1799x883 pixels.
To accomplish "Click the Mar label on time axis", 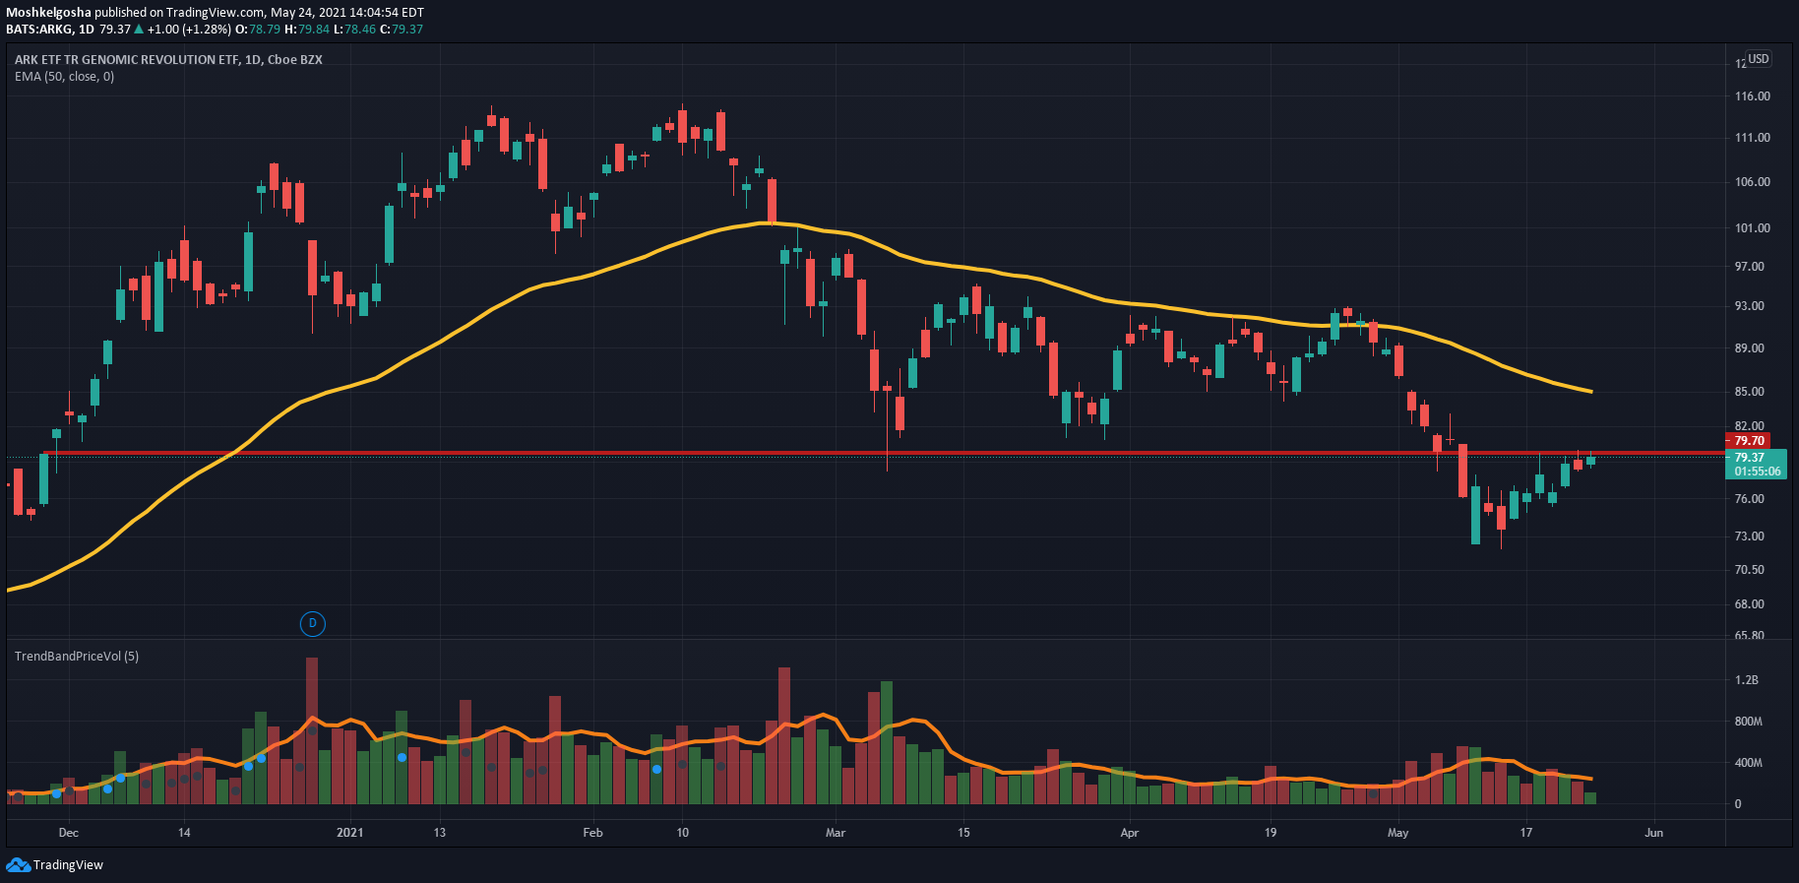I will tap(836, 833).
